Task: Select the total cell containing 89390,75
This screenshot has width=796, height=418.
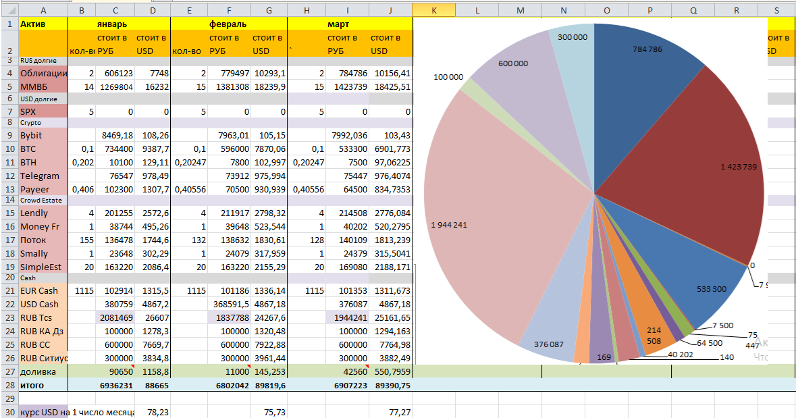Action: pos(390,385)
